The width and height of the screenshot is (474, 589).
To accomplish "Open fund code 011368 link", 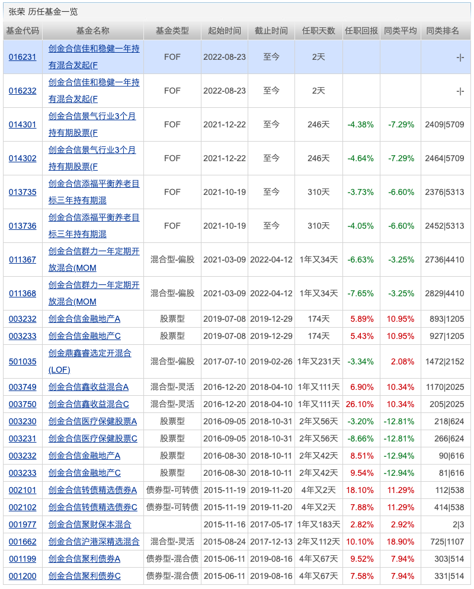I will [x=23, y=293].
